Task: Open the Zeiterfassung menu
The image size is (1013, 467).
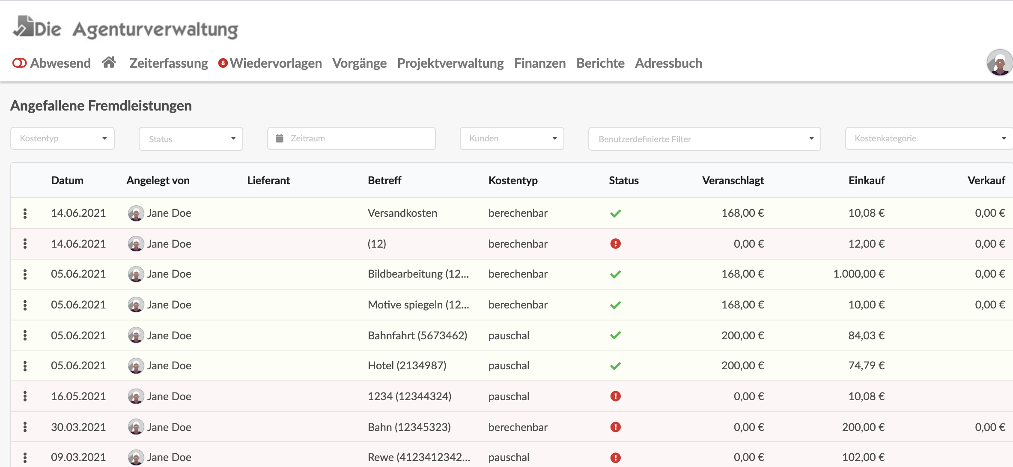Action: [169, 63]
